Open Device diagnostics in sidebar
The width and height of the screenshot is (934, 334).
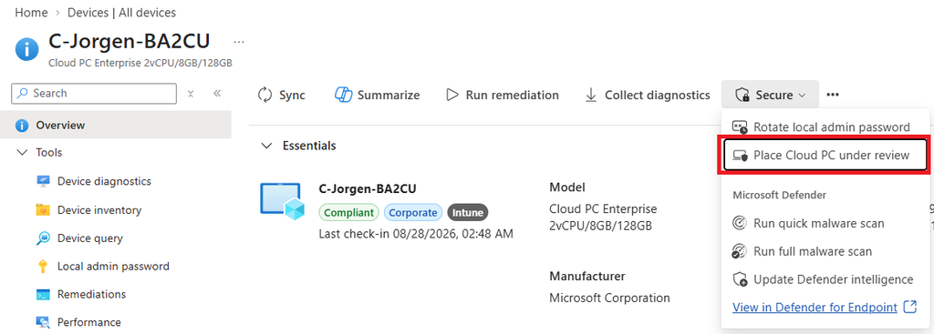tap(104, 181)
